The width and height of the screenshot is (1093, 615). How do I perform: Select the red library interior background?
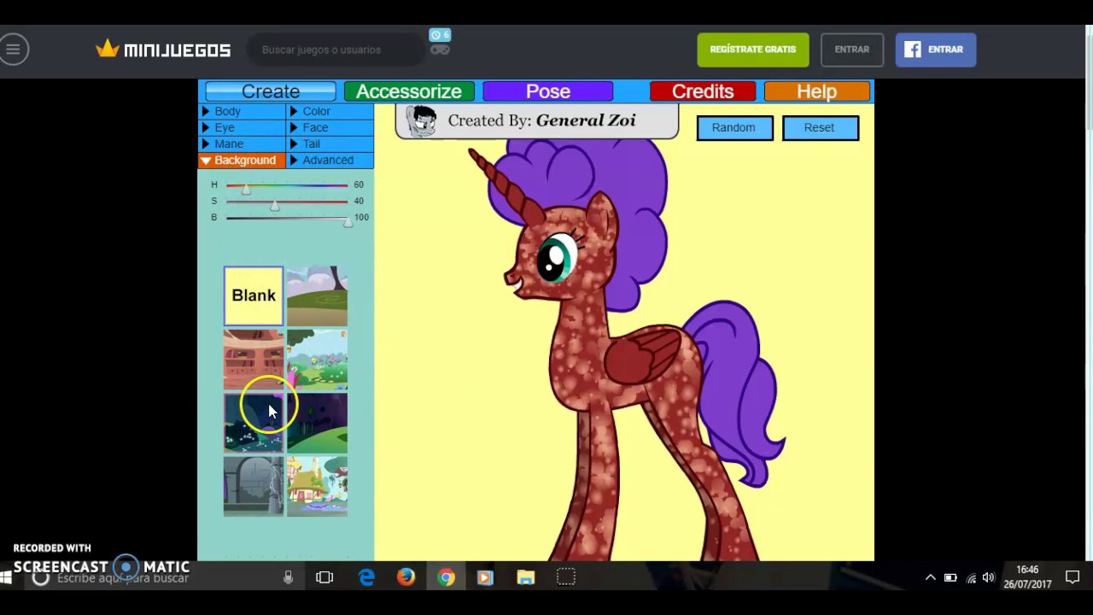(254, 359)
